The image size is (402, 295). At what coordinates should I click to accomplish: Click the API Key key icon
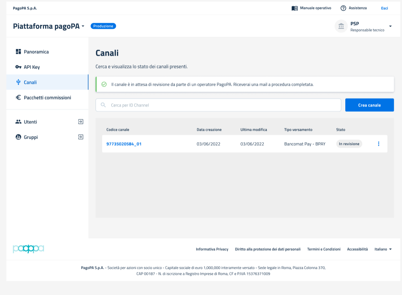point(18,67)
